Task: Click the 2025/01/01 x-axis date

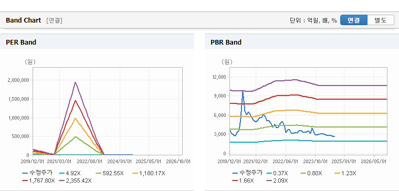Action: pyautogui.click(x=344, y=161)
